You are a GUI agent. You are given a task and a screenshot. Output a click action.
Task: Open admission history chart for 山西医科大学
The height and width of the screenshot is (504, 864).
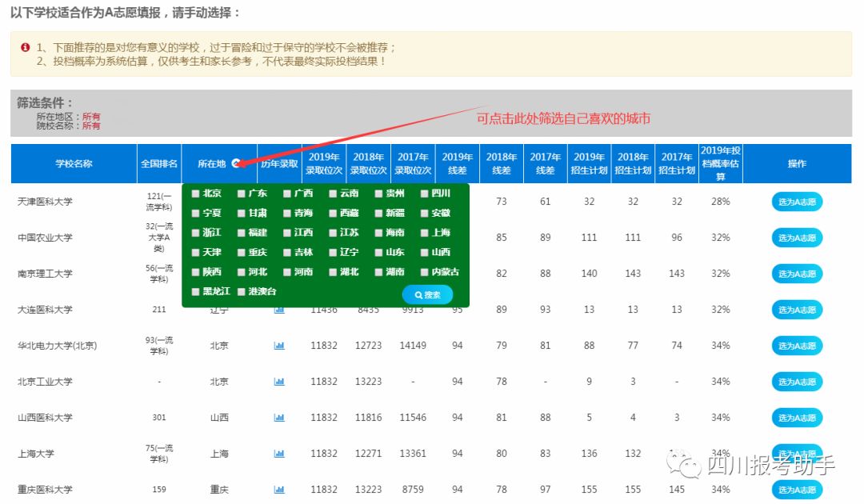pyautogui.click(x=279, y=418)
